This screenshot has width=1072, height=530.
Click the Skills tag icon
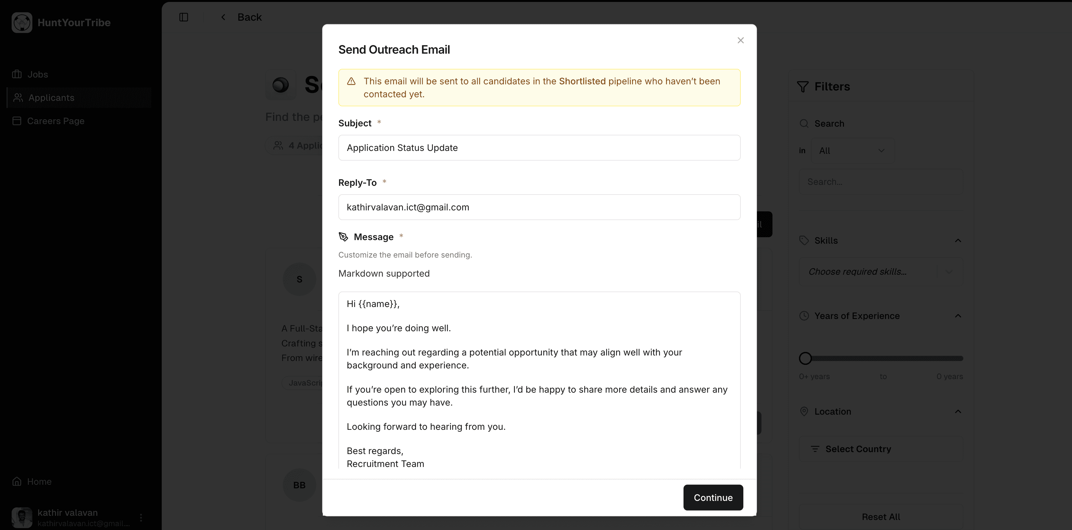coord(804,240)
